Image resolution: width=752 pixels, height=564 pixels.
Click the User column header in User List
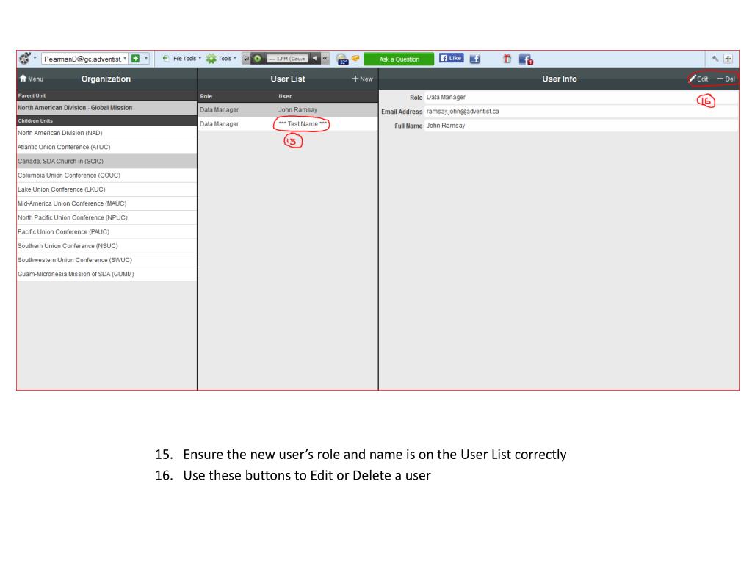coord(285,96)
